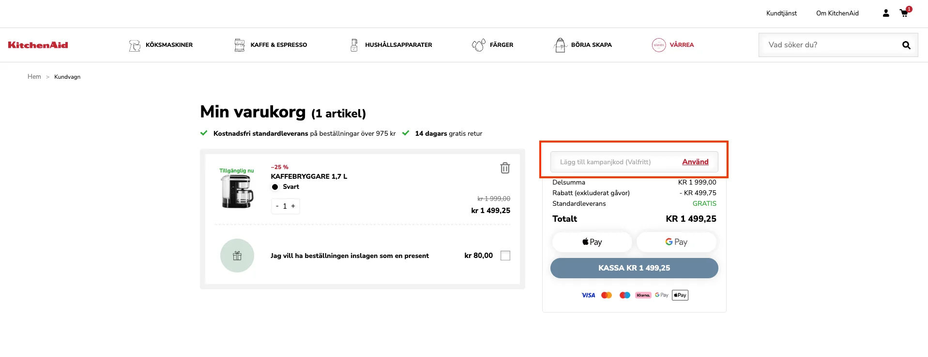This screenshot has width=928, height=357.
Task: Click the gift box icon
Action: coord(237,256)
